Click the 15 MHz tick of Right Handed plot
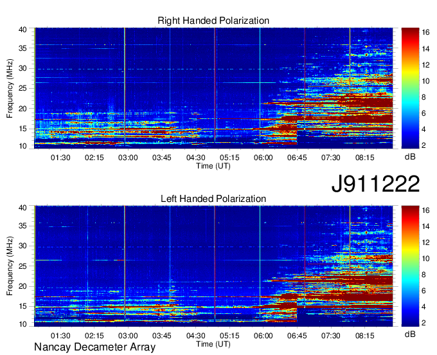Screen dimensions: 437x355 click(x=23, y=129)
